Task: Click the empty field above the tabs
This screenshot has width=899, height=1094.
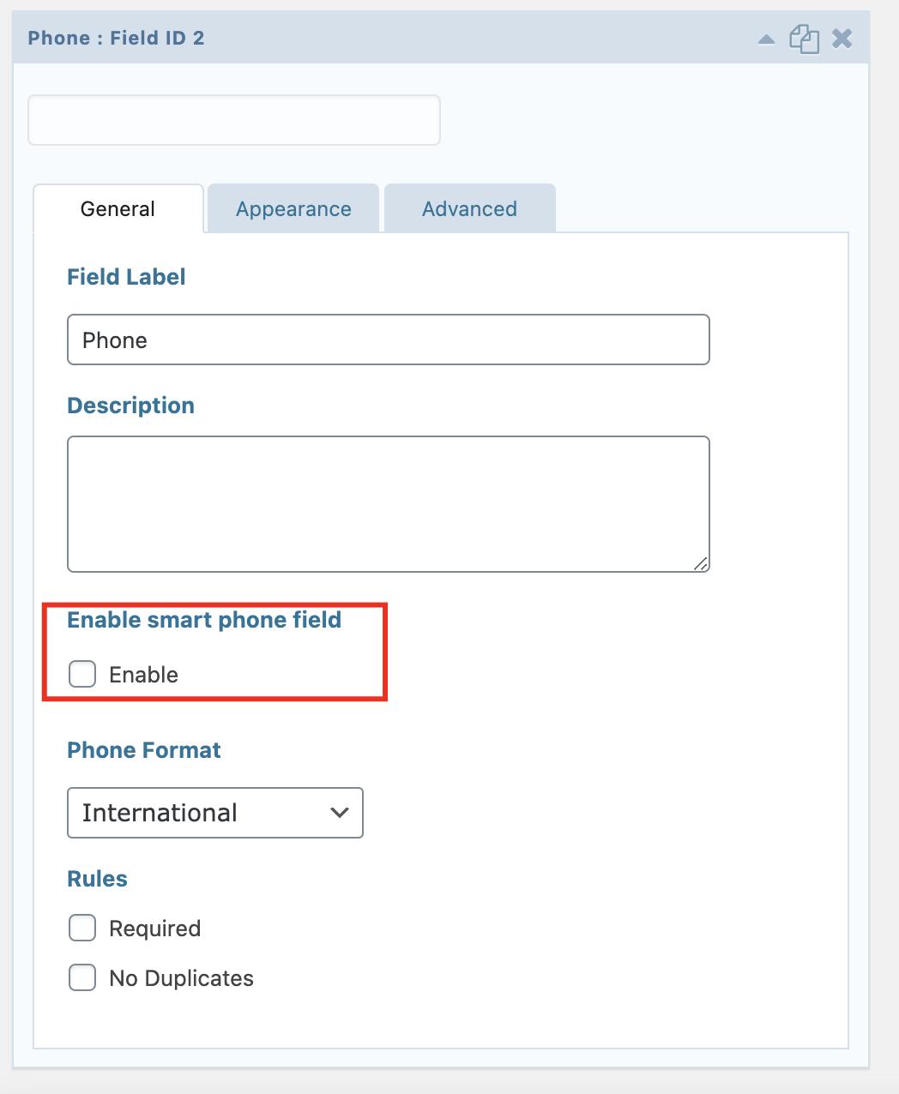Action: 234,120
